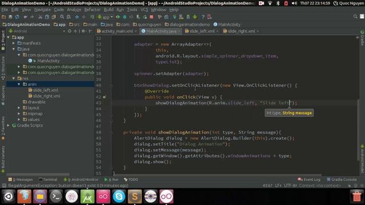Click the Synchronize toolbar icon
The width and height of the screenshot is (365, 205).
click(17, 17)
